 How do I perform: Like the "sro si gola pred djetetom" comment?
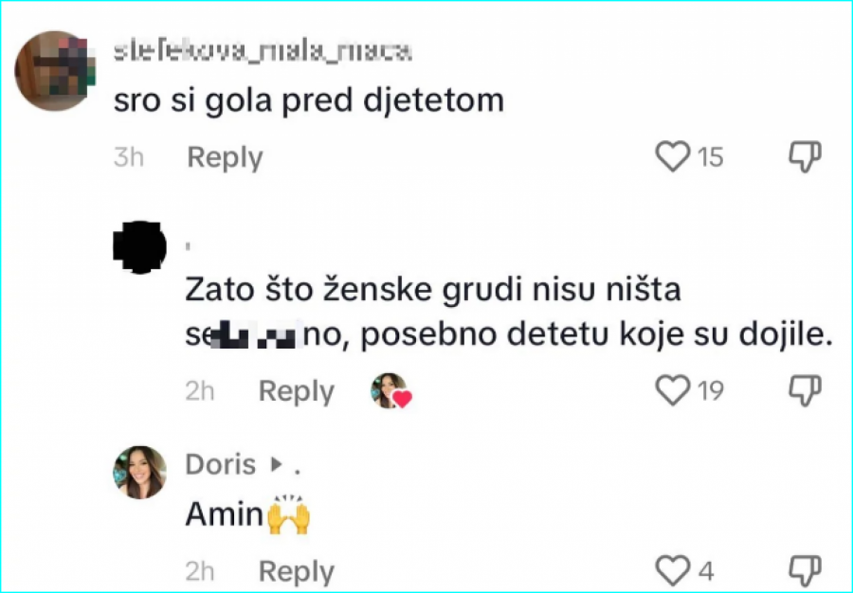pyautogui.click(x=672, y=157)
